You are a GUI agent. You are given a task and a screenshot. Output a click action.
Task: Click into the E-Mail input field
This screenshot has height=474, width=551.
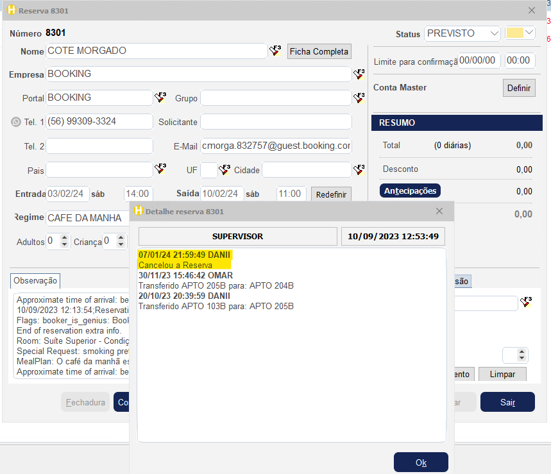click(x=276, y=146)
